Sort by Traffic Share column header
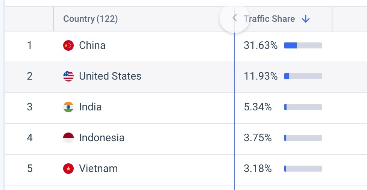The height and width of the screenshot is (190, 367). tap(269, 19)
